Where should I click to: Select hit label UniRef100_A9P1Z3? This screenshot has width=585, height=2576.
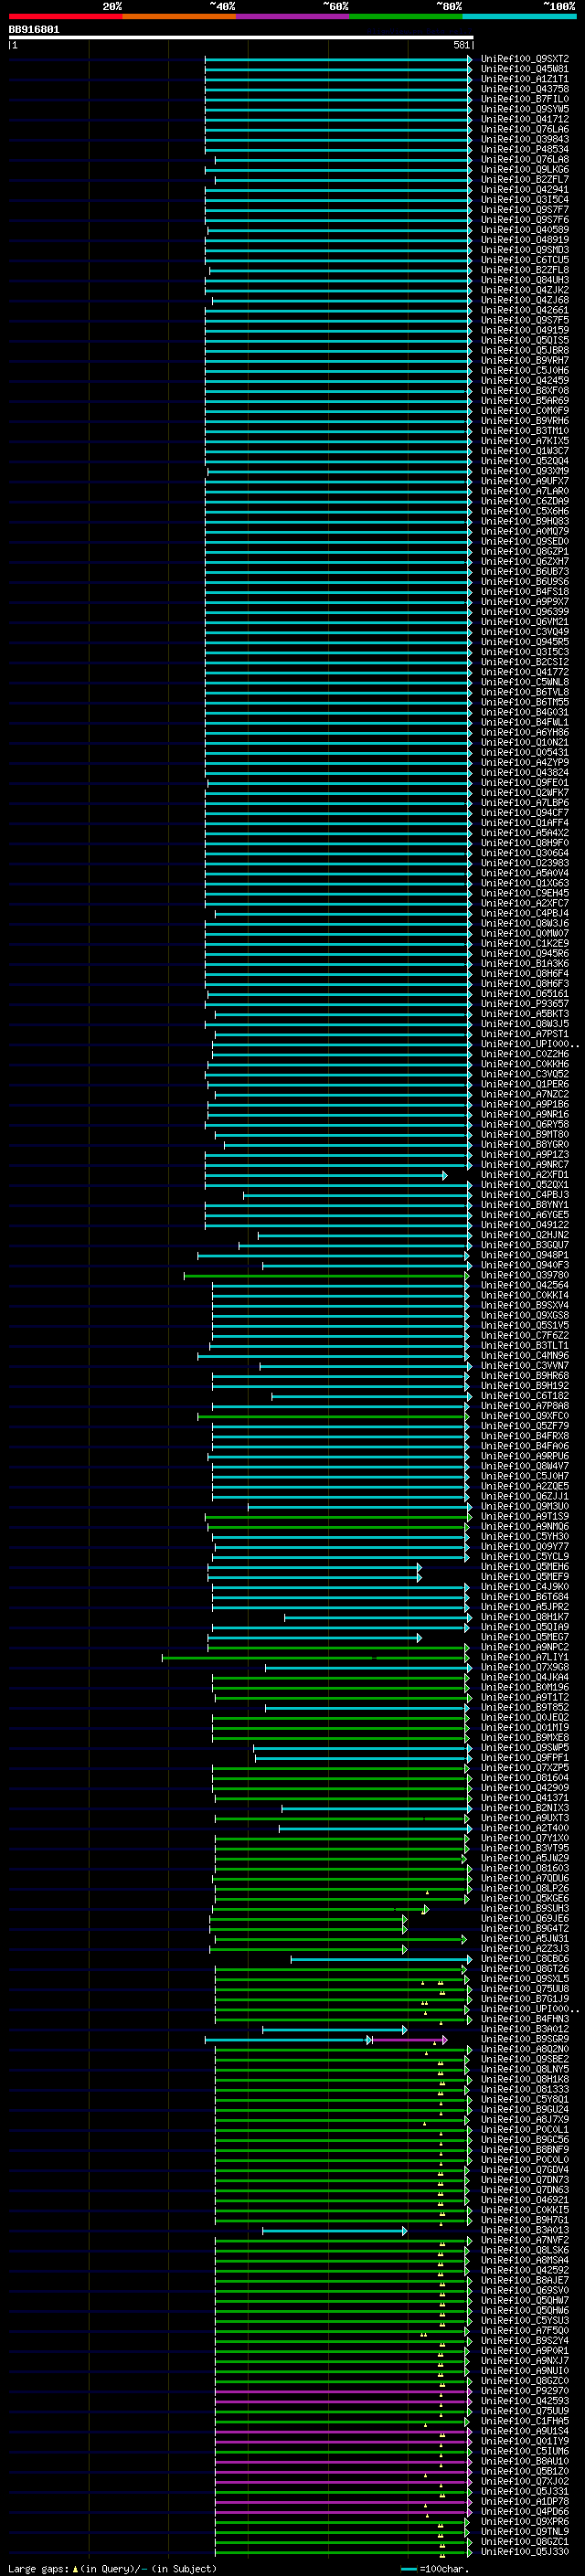point(525,1155)
